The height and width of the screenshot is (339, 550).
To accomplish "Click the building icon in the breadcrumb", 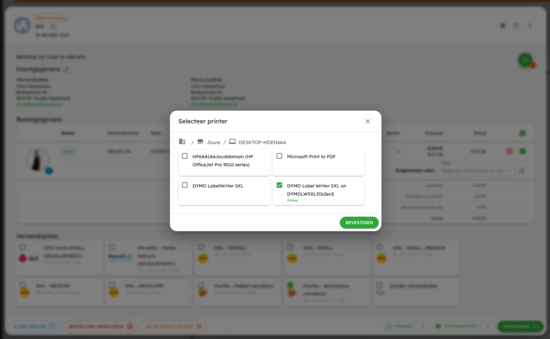I will pos(182,141).
